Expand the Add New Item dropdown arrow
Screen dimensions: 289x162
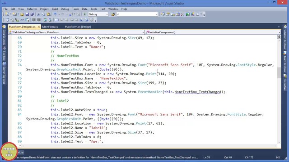[x=18, y=14]
